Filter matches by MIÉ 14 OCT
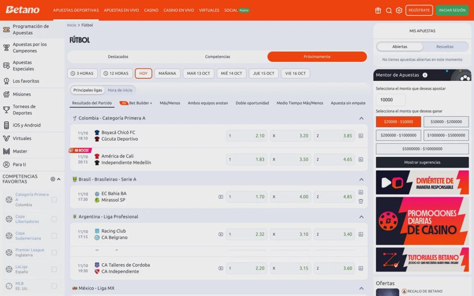The height and width of the screenshot is (296, 474). (231, 74)
